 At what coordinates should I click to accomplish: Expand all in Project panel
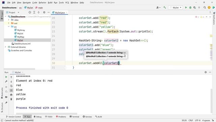(34, 13)
